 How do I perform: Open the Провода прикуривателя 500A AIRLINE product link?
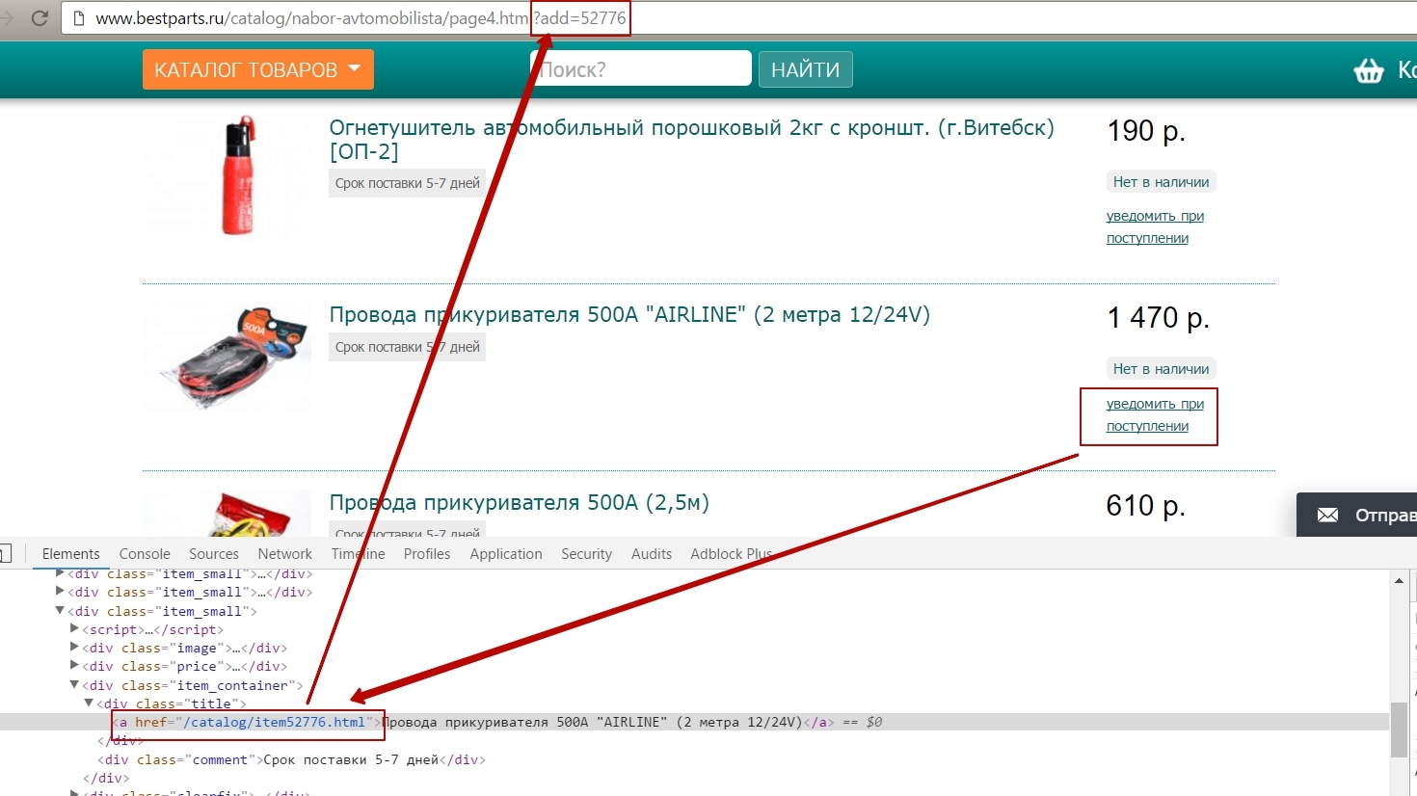point(629,315)
